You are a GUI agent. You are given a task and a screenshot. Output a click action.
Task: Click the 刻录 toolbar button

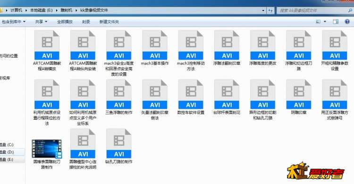pos(86,22)
